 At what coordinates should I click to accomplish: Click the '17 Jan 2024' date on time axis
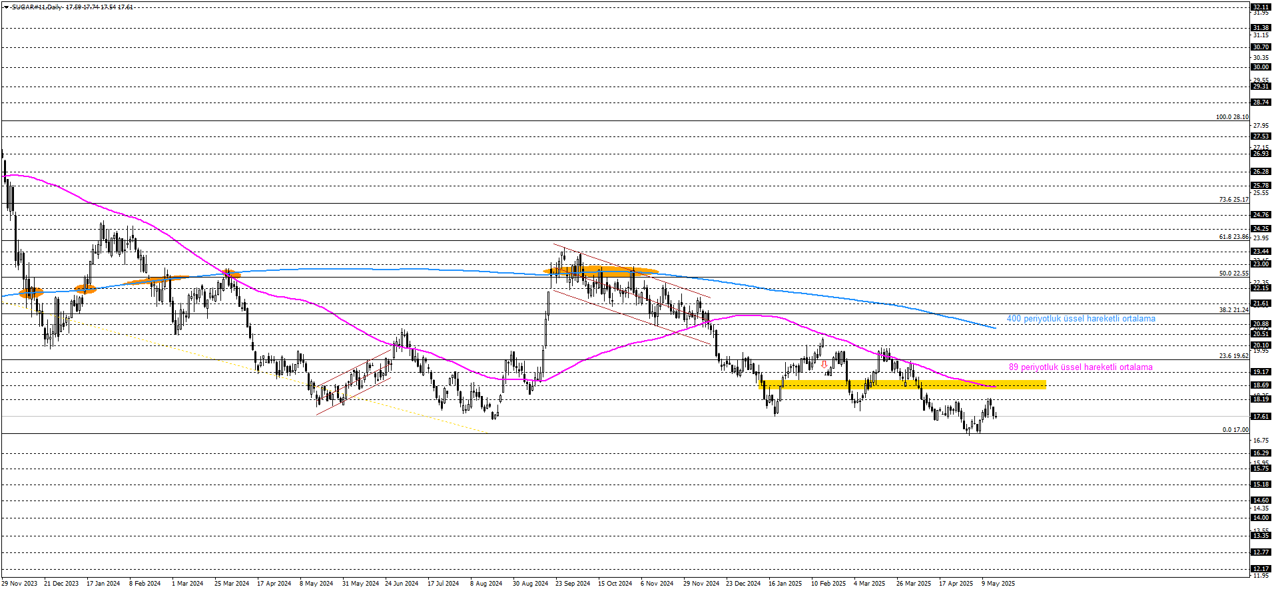(x=103, y=584)
